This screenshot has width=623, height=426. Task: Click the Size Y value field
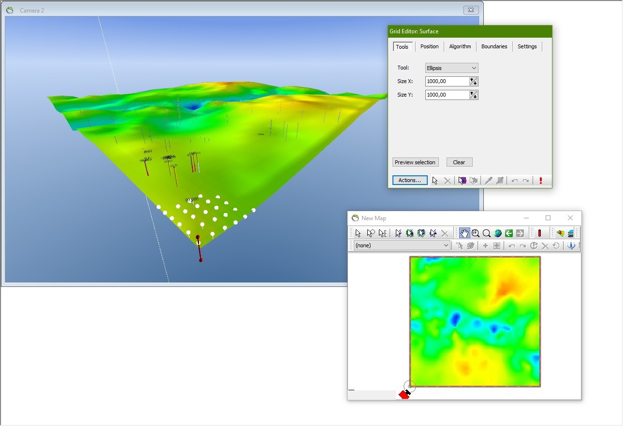coord(447,95)
